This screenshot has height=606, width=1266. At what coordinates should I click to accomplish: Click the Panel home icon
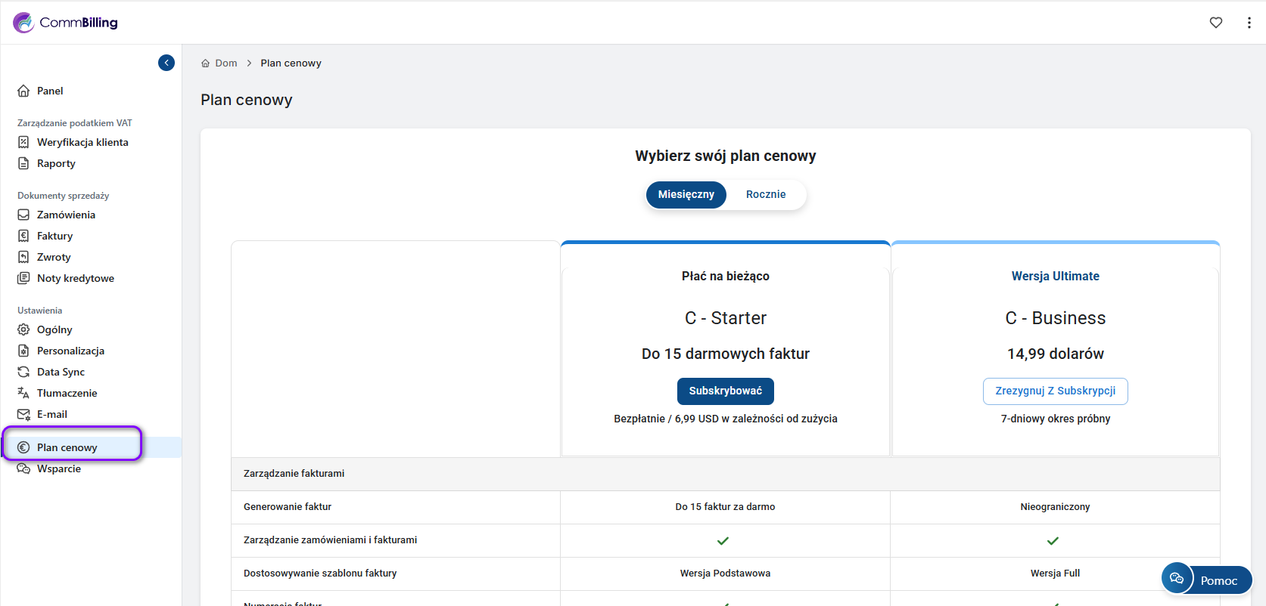pyautogui.click(x=23, y=91)
